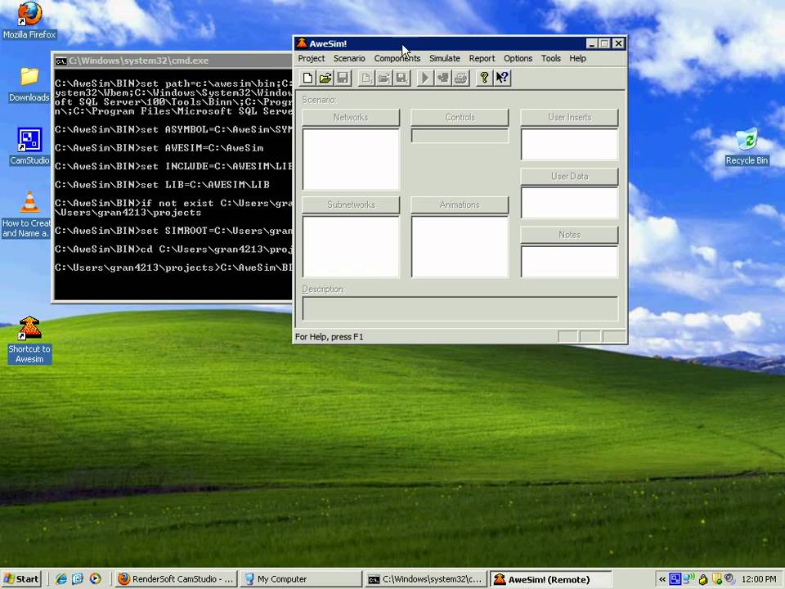Select the Recycle Bin desktop icon
The image size is (785, 589).
click(747, 146)
